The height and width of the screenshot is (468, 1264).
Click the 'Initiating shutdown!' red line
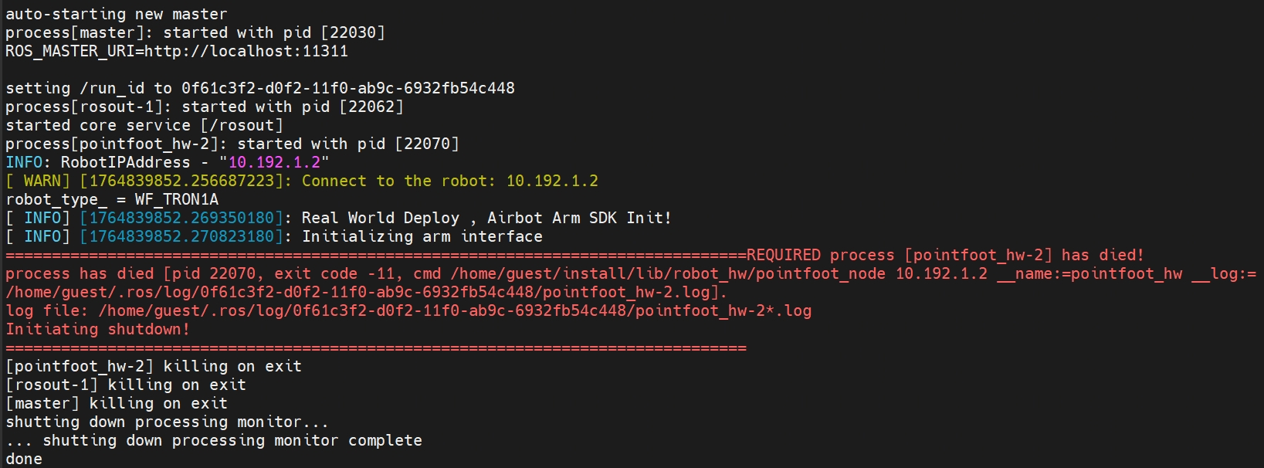[x=98, y=329]
